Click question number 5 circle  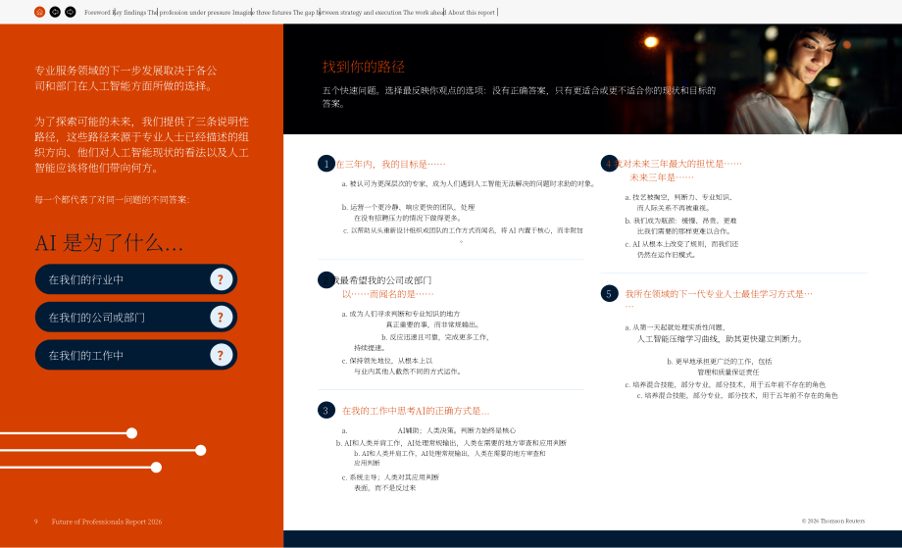[609, 294]
